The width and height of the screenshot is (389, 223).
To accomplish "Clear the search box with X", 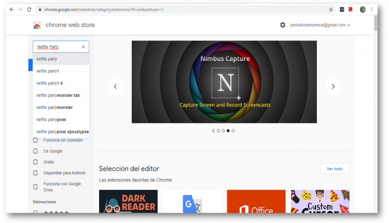I will [x=83, y=47].
